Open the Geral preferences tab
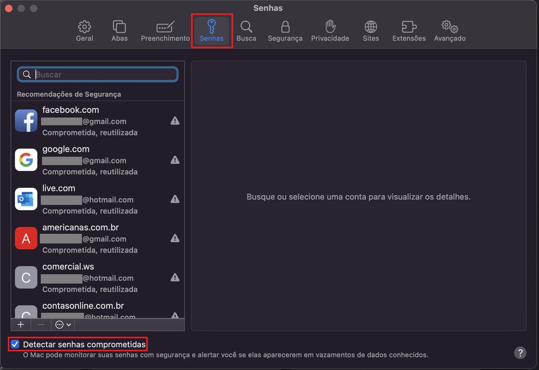Viewport: 539px width, 370px height. (x=84, y=31)
